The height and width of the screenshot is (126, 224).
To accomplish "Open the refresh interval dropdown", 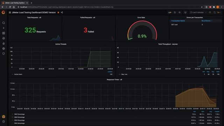I will pos(219,13).
